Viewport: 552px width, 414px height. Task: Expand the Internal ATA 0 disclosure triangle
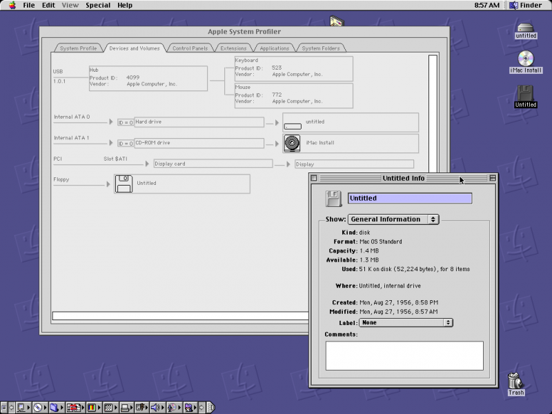tap(110, 122)
